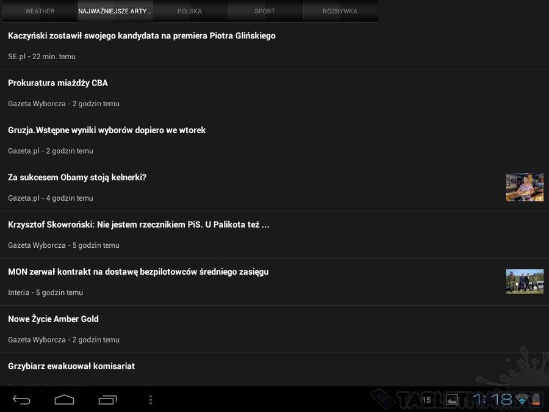Tap the Android back arrow icon
Viewport: 549px width, 412px height.
(21, 400)
